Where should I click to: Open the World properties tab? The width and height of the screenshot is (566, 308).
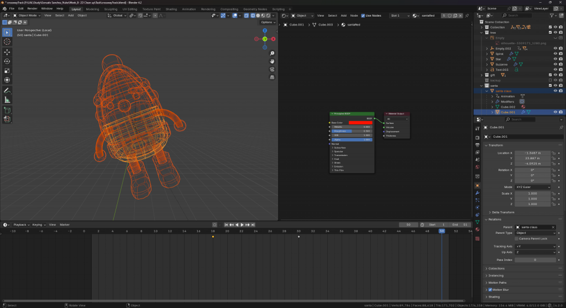tap(477, 167)
